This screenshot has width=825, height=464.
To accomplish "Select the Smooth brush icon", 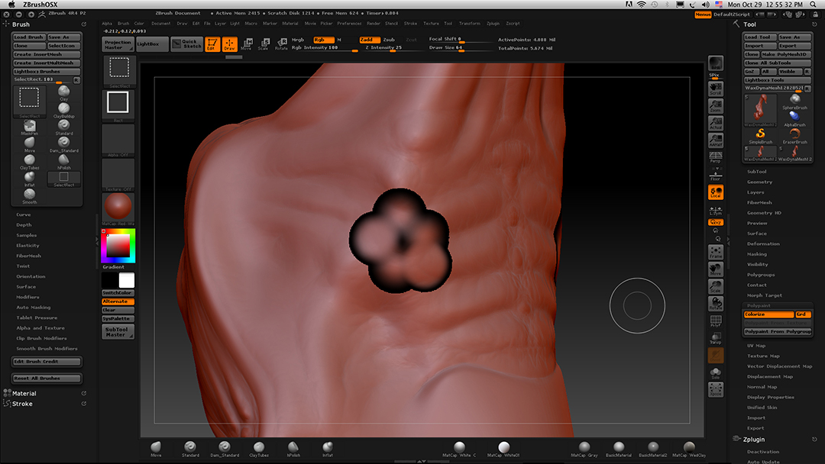I will point(29,193).
